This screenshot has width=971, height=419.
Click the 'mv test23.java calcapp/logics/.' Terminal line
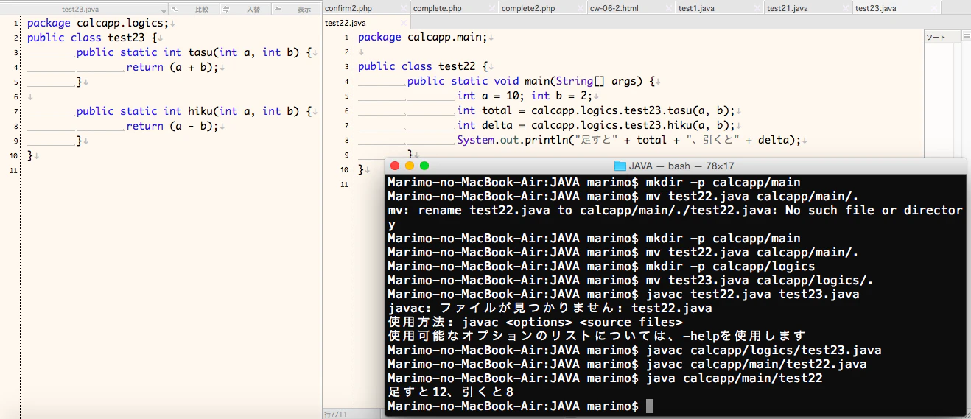631,281
